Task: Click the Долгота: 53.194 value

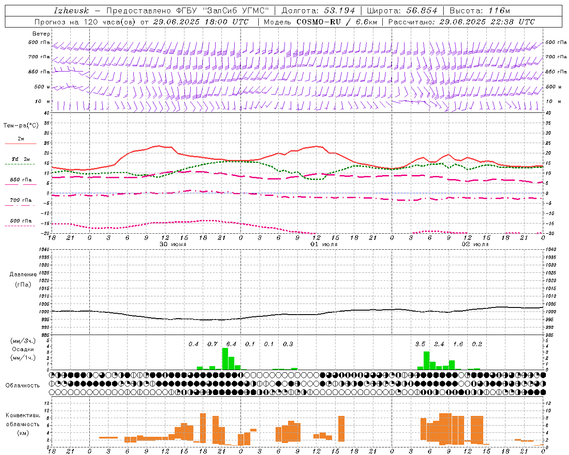Action: coord(318,11)
